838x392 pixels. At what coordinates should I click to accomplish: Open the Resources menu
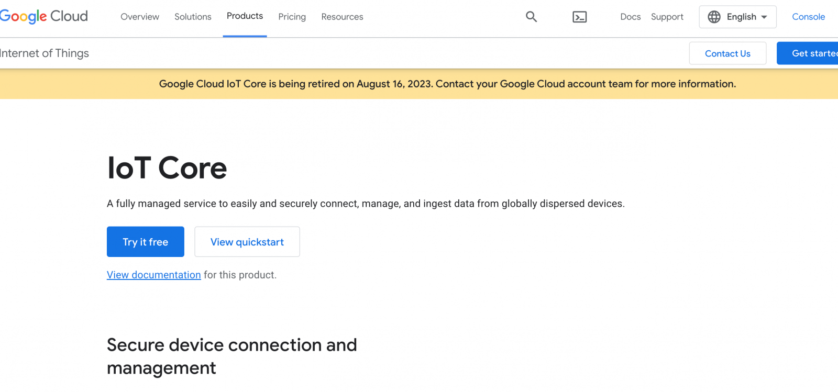coord(342,17)
